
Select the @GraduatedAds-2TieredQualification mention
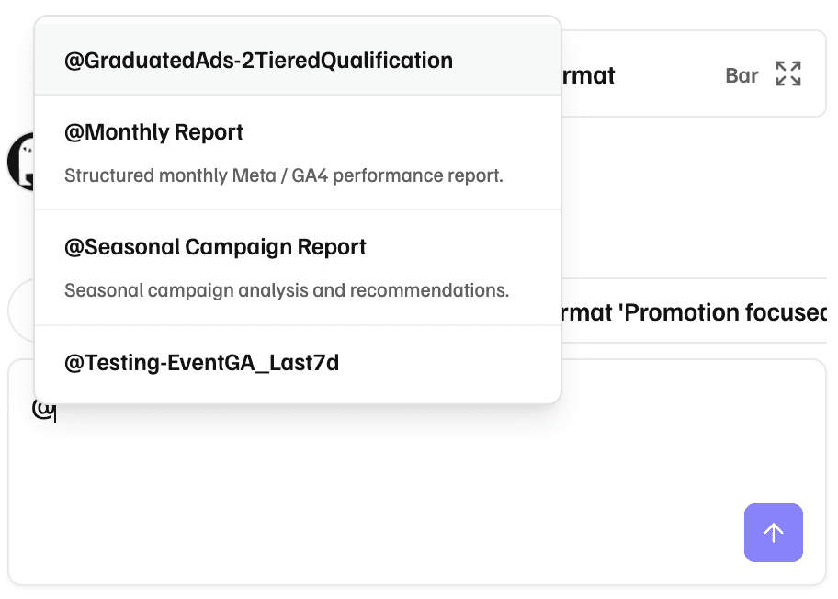[258, 61]
